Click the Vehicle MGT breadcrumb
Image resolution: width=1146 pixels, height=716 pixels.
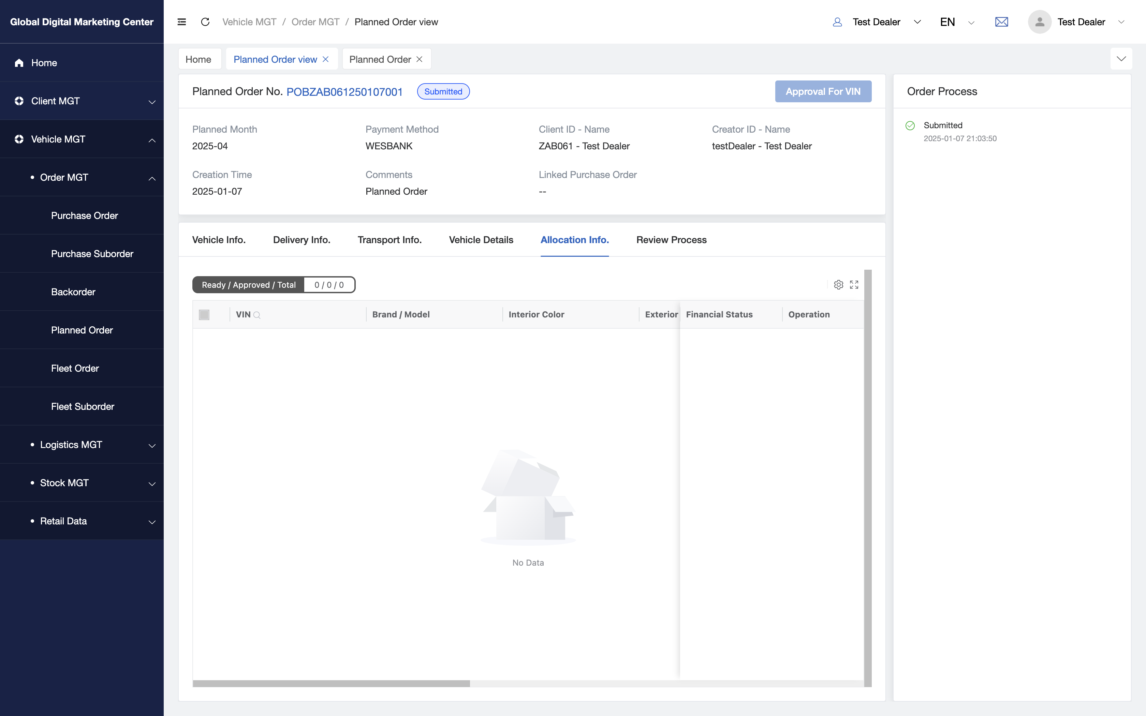[249, 22]
